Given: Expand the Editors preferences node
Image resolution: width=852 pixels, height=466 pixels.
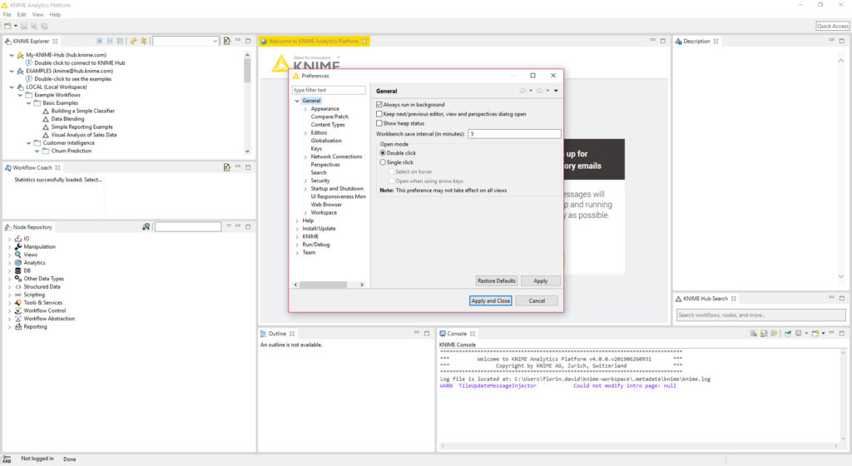Looking at the screenshot, I should 305,133.
